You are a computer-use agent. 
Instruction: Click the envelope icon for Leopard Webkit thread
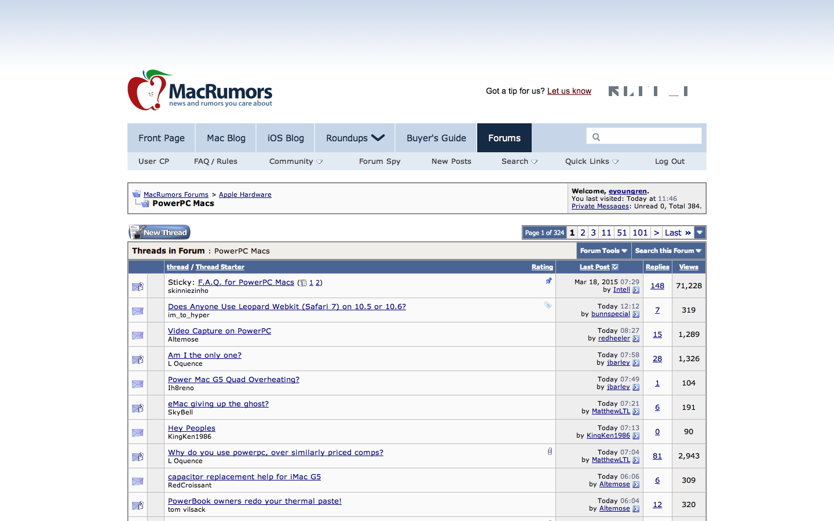pyautogui.click(x=138, y=311)
